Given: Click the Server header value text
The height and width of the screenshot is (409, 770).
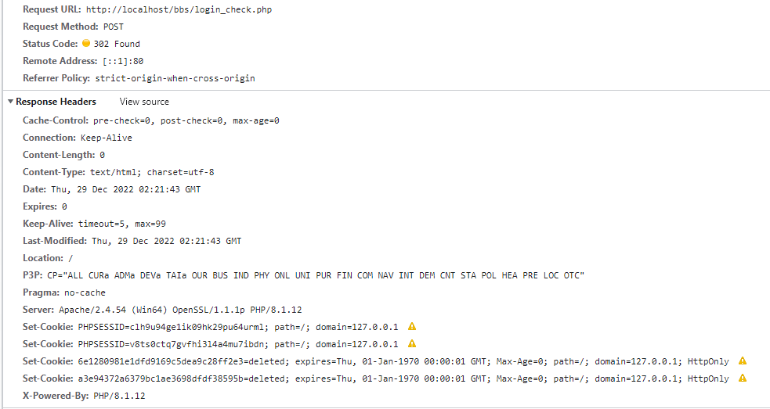Looking at the screenshot, I should coord(180,310).
